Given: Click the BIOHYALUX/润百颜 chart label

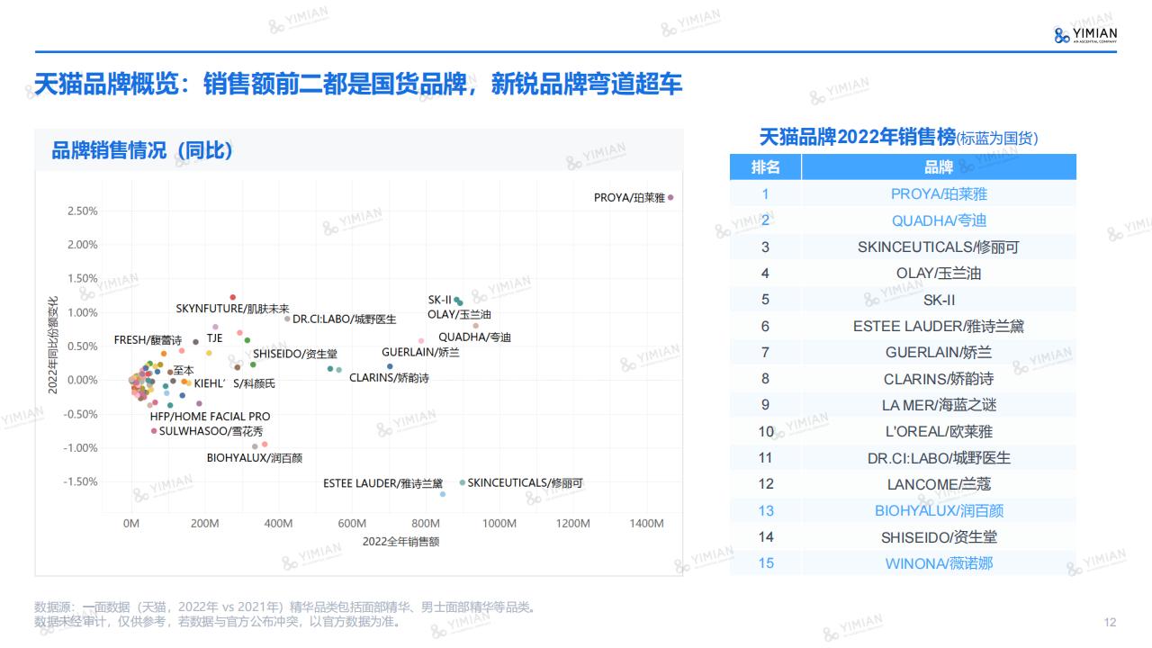Looking at the screenshot, I should (255, 458).
